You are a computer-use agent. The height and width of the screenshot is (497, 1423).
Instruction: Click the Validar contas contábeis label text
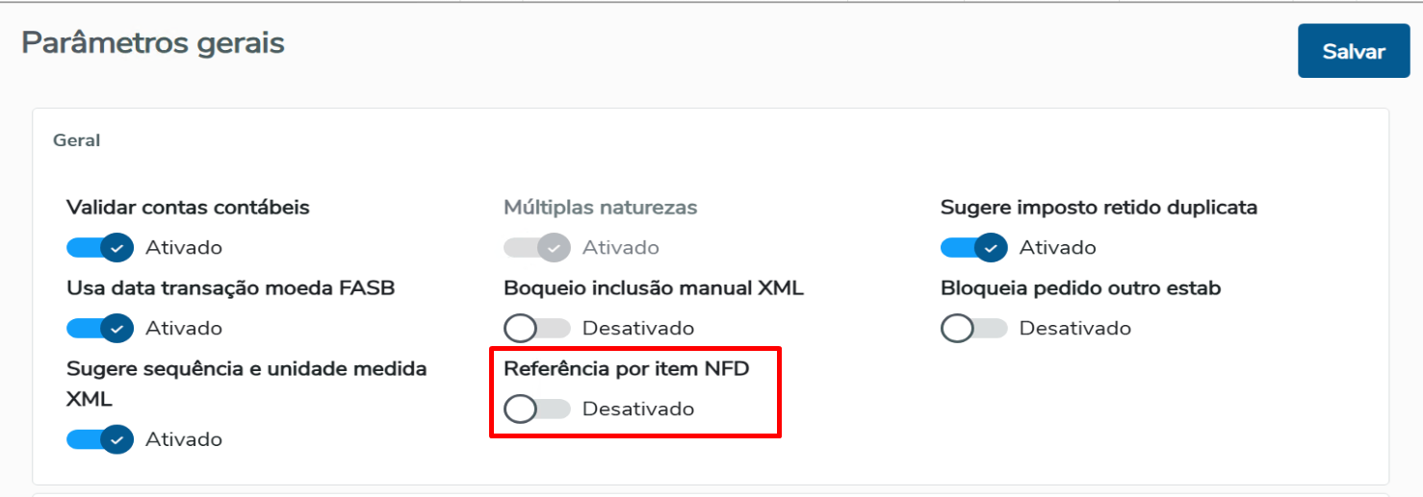pos(188,208)
